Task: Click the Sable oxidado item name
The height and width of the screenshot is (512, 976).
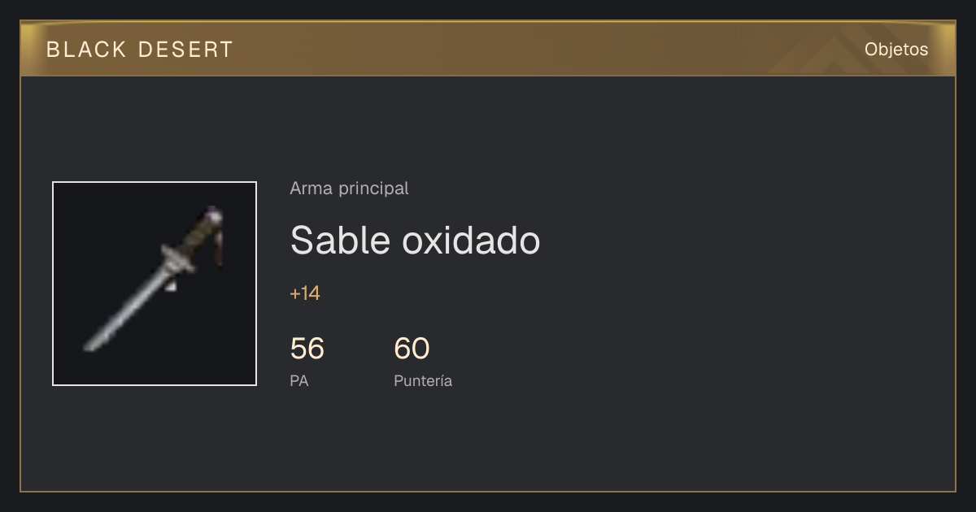Action: click(x=415, y=241)
